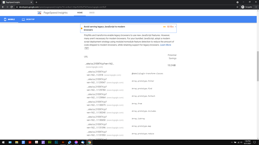Viewport: 259px width, 145px height.
Task: Open the Incognito profile indicator
Action: [x=247, y=7]
